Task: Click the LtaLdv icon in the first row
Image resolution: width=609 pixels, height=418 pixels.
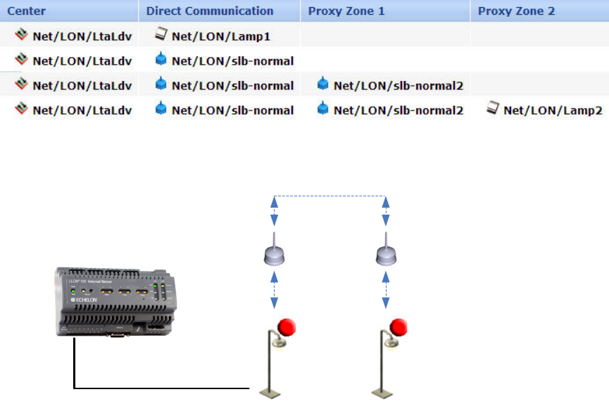Action: pyautogui.click(x=21, y=34)
